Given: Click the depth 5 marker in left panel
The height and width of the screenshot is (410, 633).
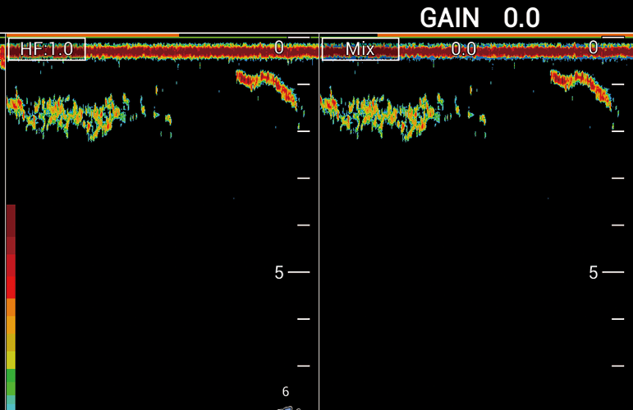Looking at the screenshot, I should (279, 272).
